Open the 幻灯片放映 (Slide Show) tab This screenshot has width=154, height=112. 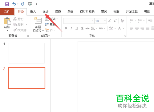pos(87,12)
